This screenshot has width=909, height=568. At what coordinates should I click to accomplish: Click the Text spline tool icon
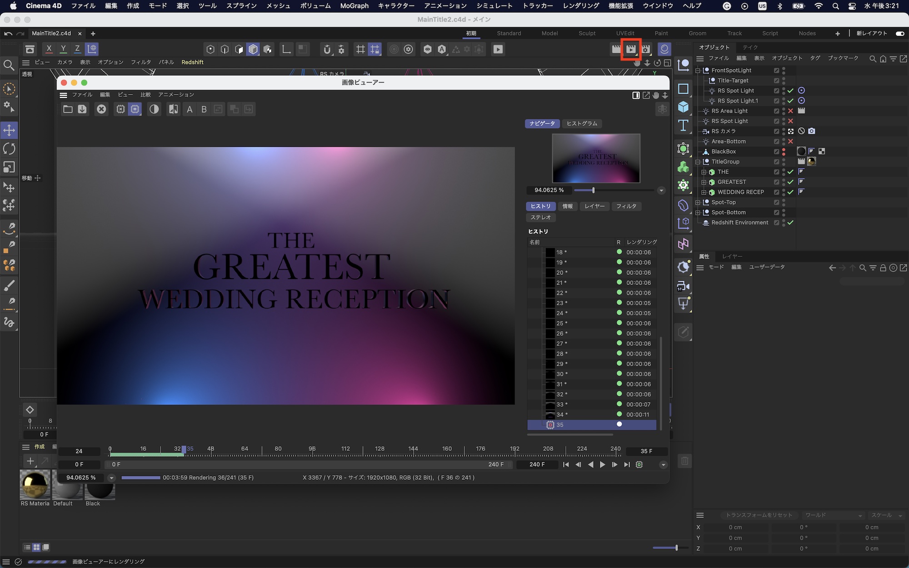(683, 125)
